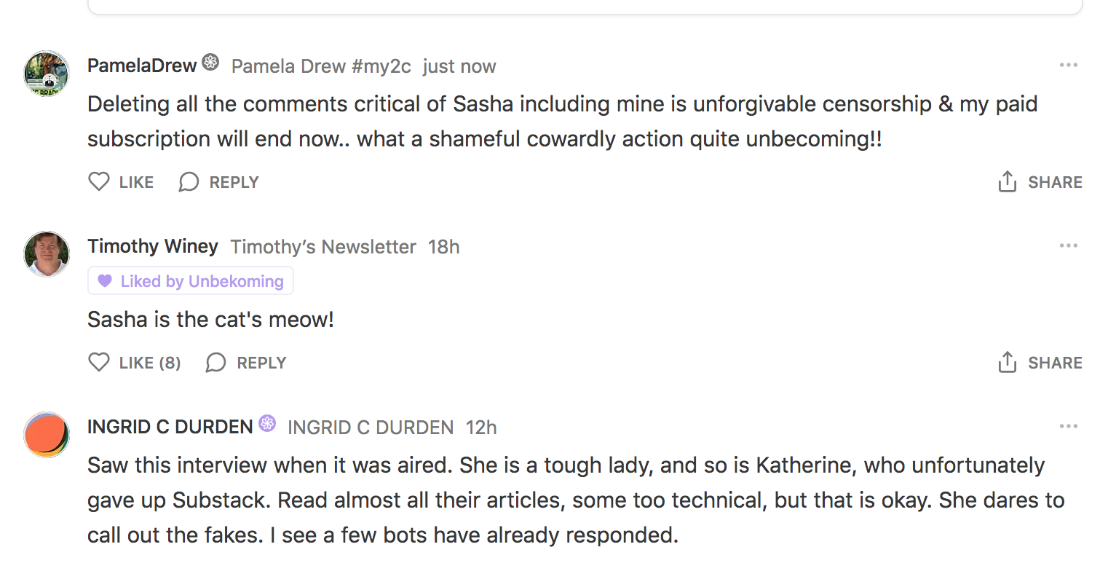Click share icon on PamelaDrew's comment
This screenshot has width=1100, height=563.
click(x=1007, y=181)
